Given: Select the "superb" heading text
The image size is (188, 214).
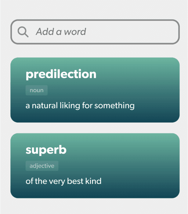Looking at the screenshot, I should click(46, 150).
